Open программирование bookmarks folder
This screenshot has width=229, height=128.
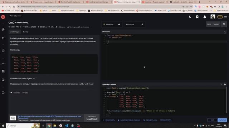[66, 11]
